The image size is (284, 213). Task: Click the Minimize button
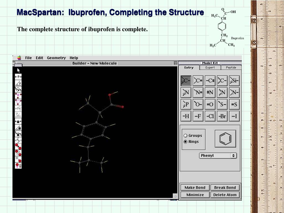point(195,195)
